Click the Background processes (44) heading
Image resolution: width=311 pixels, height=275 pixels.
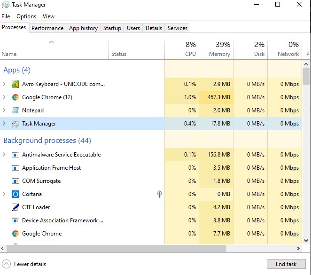[47, 141]
